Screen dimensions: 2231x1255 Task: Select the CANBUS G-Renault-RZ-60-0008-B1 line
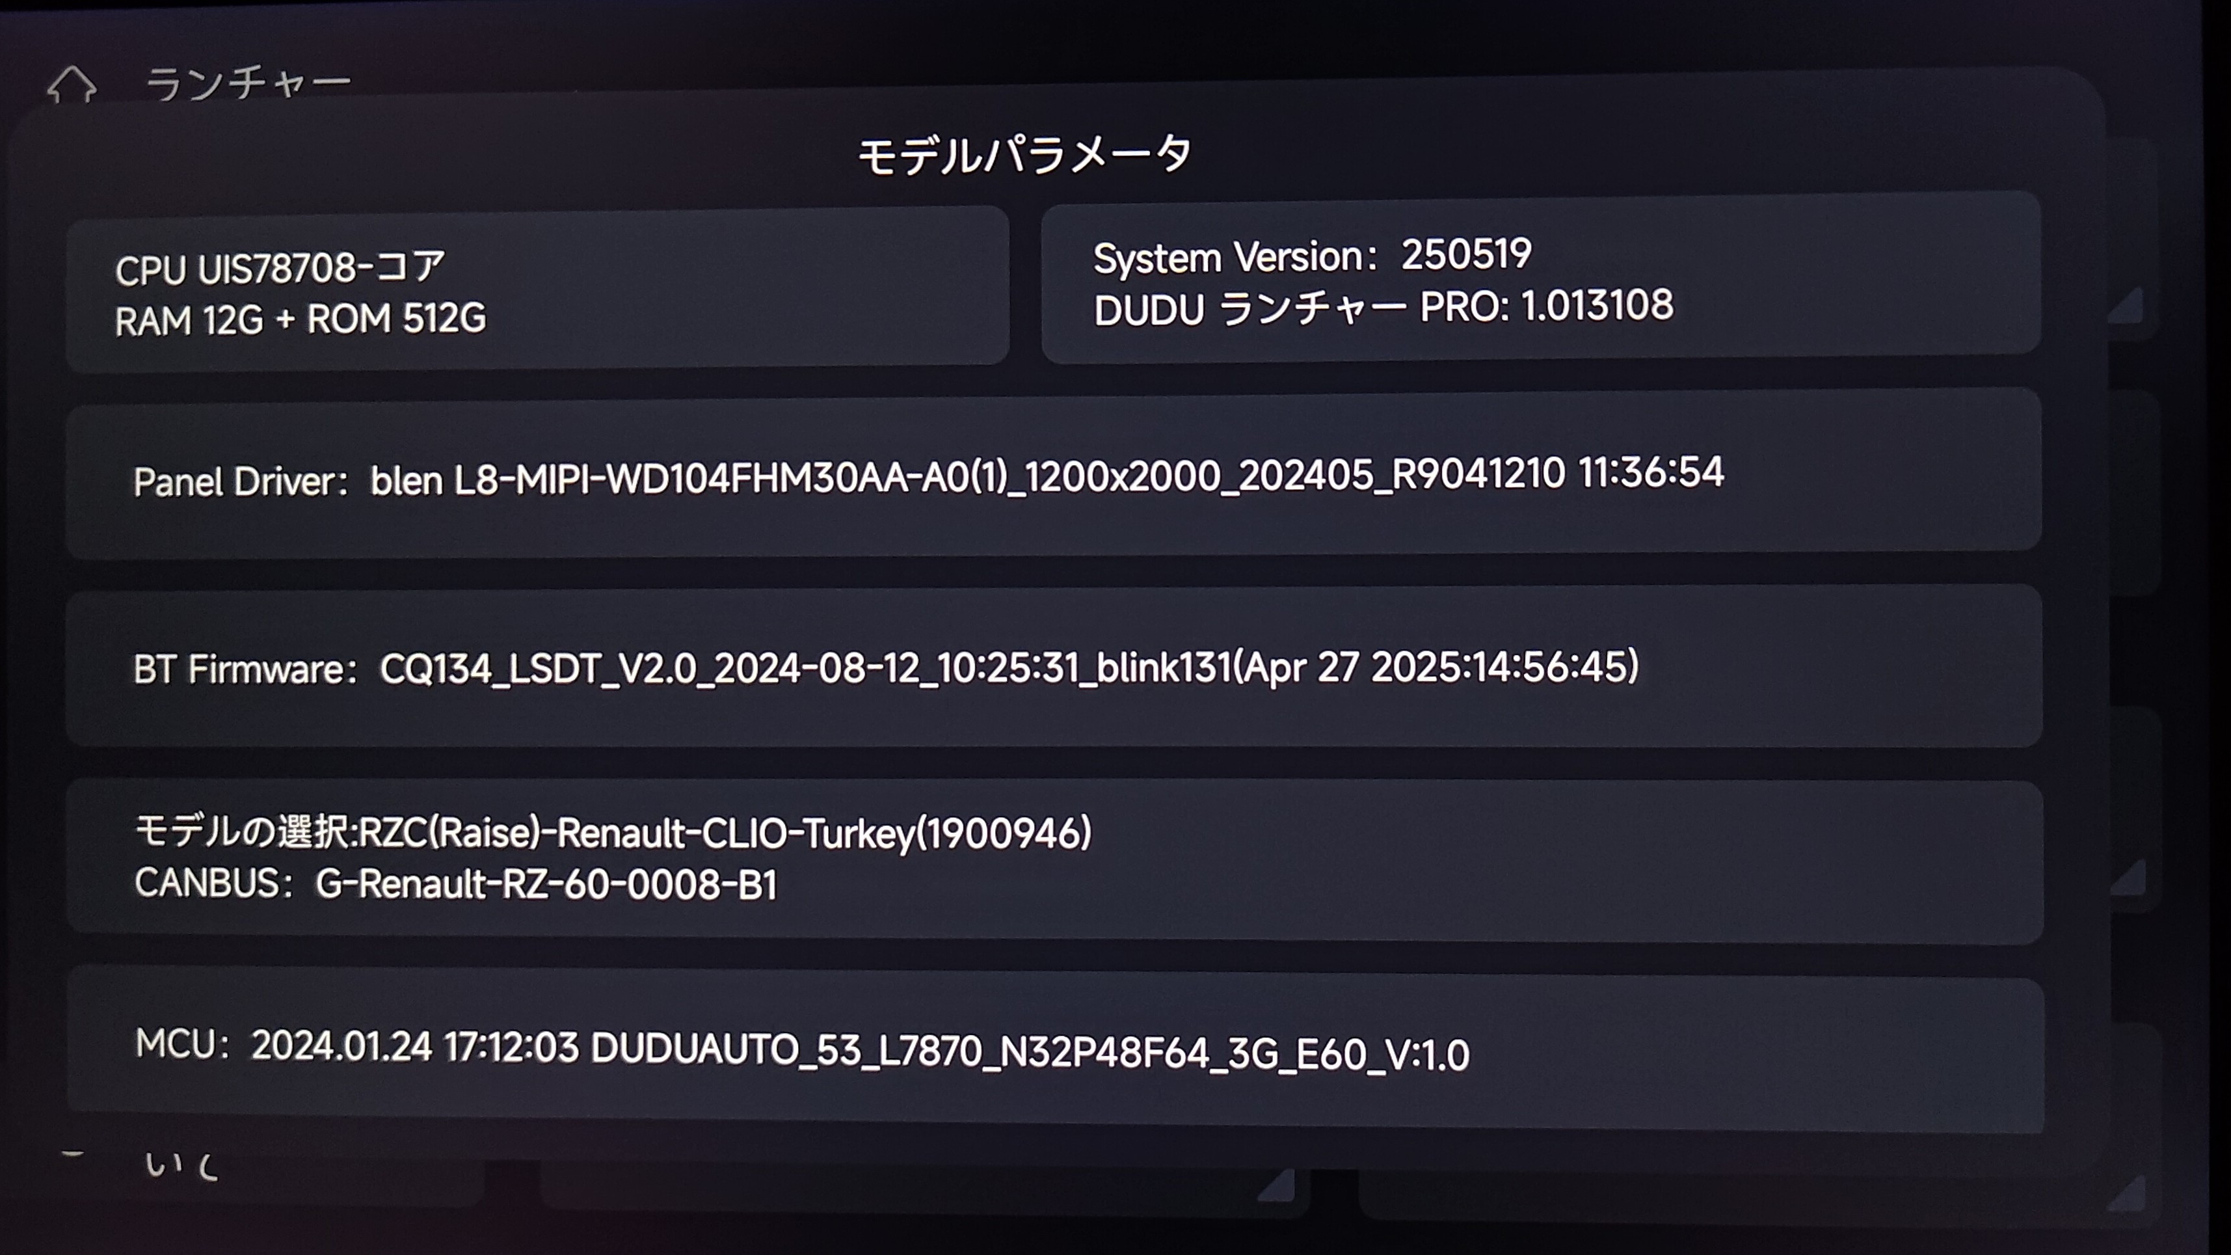click(x=457, y=884)
